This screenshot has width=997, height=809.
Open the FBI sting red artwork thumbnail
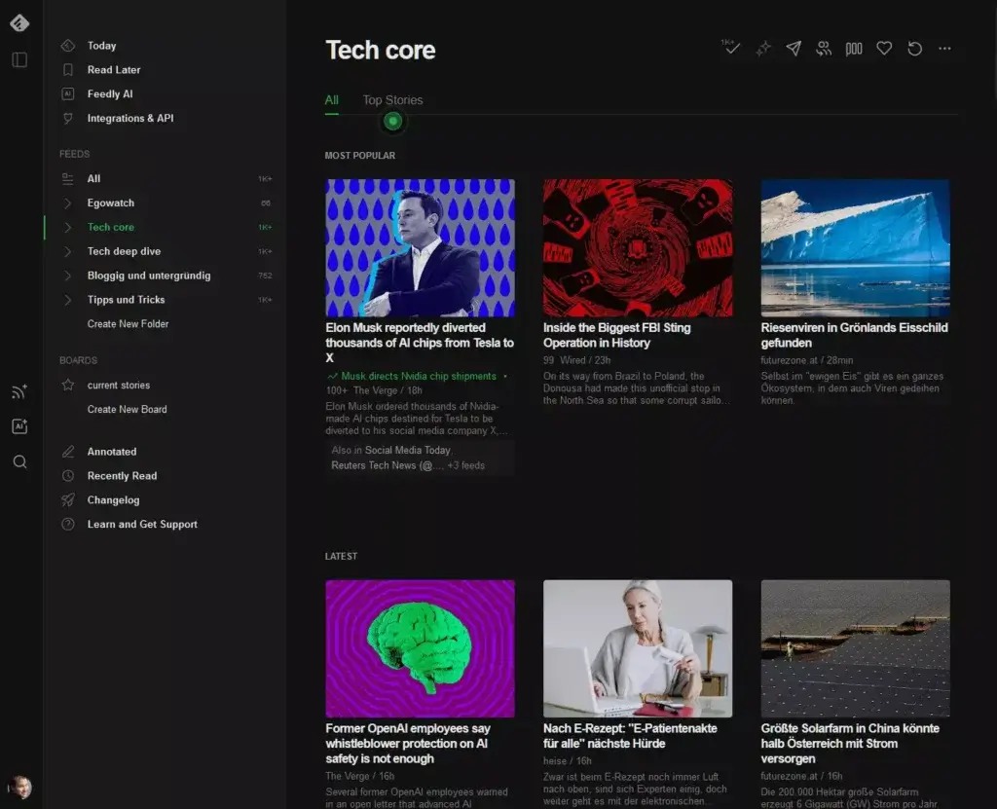[x=638, y=247]
